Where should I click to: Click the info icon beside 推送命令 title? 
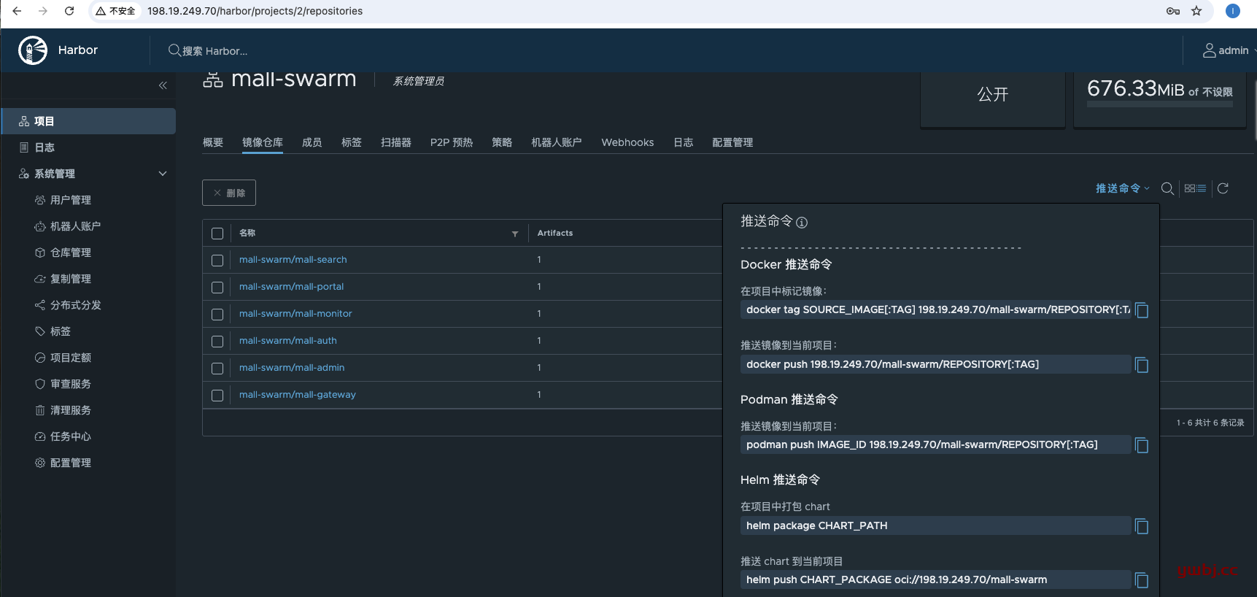(802, 223)
